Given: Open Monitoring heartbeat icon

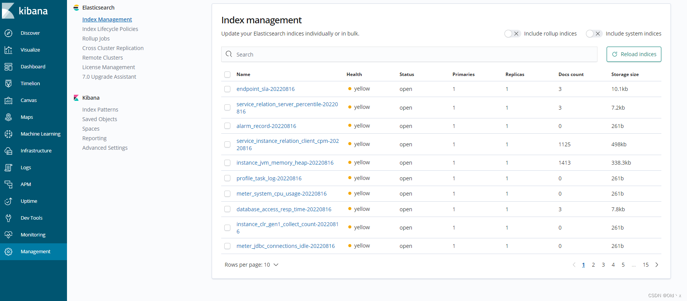Looking at the screenshot, I should click(8, 235).
